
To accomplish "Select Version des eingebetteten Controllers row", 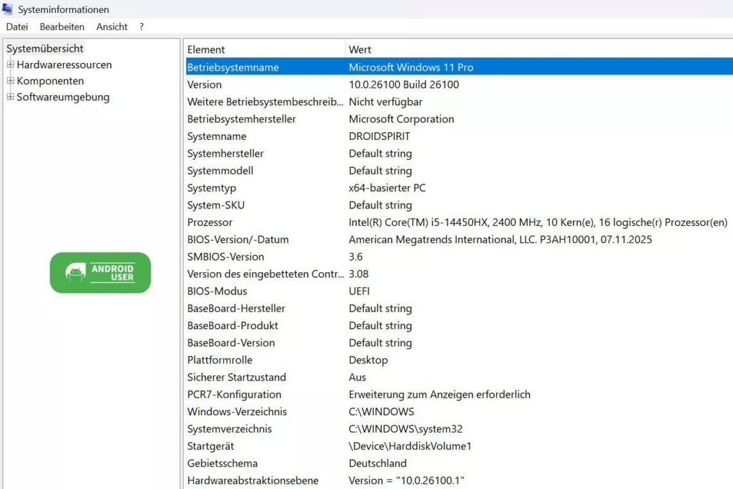I will (459, 274).
